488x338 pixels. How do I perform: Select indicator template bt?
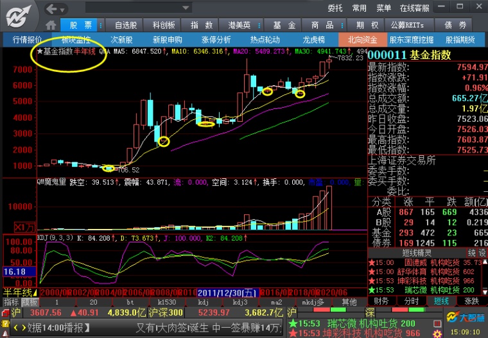click(130, 302)
